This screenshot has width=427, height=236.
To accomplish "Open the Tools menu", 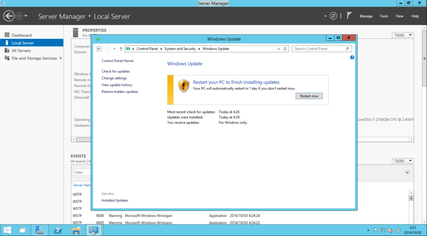I will click(x=384, y=16).
